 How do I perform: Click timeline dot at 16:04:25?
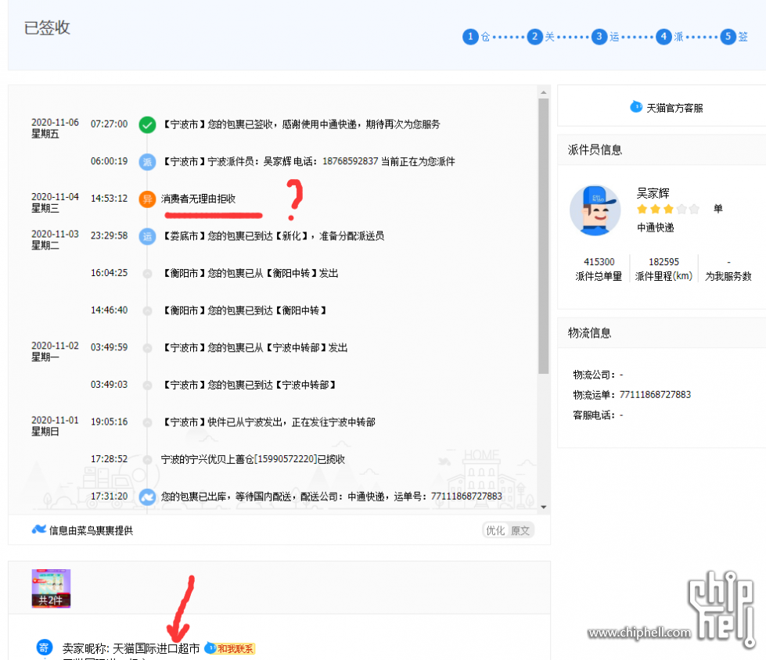(x=147, y=274)
